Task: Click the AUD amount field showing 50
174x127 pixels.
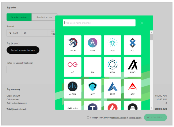Action: tap(35, 33)
